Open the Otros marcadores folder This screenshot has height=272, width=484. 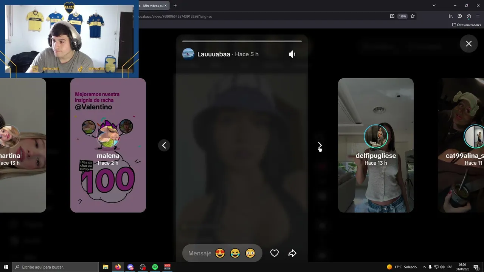467,25
